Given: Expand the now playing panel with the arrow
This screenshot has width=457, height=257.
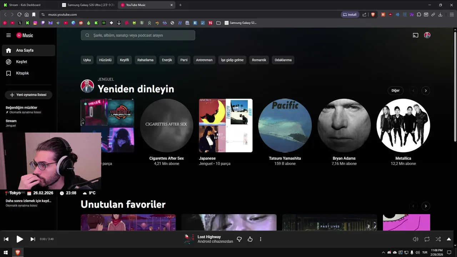Looking at the screenshot, I should pos(449,239).
